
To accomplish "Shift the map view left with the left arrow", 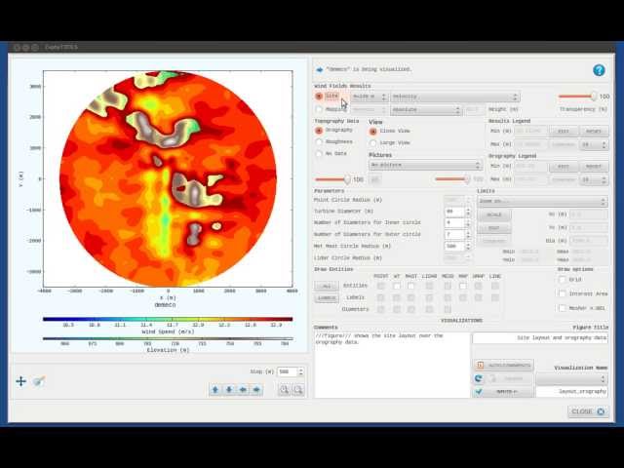I will 243,390.
